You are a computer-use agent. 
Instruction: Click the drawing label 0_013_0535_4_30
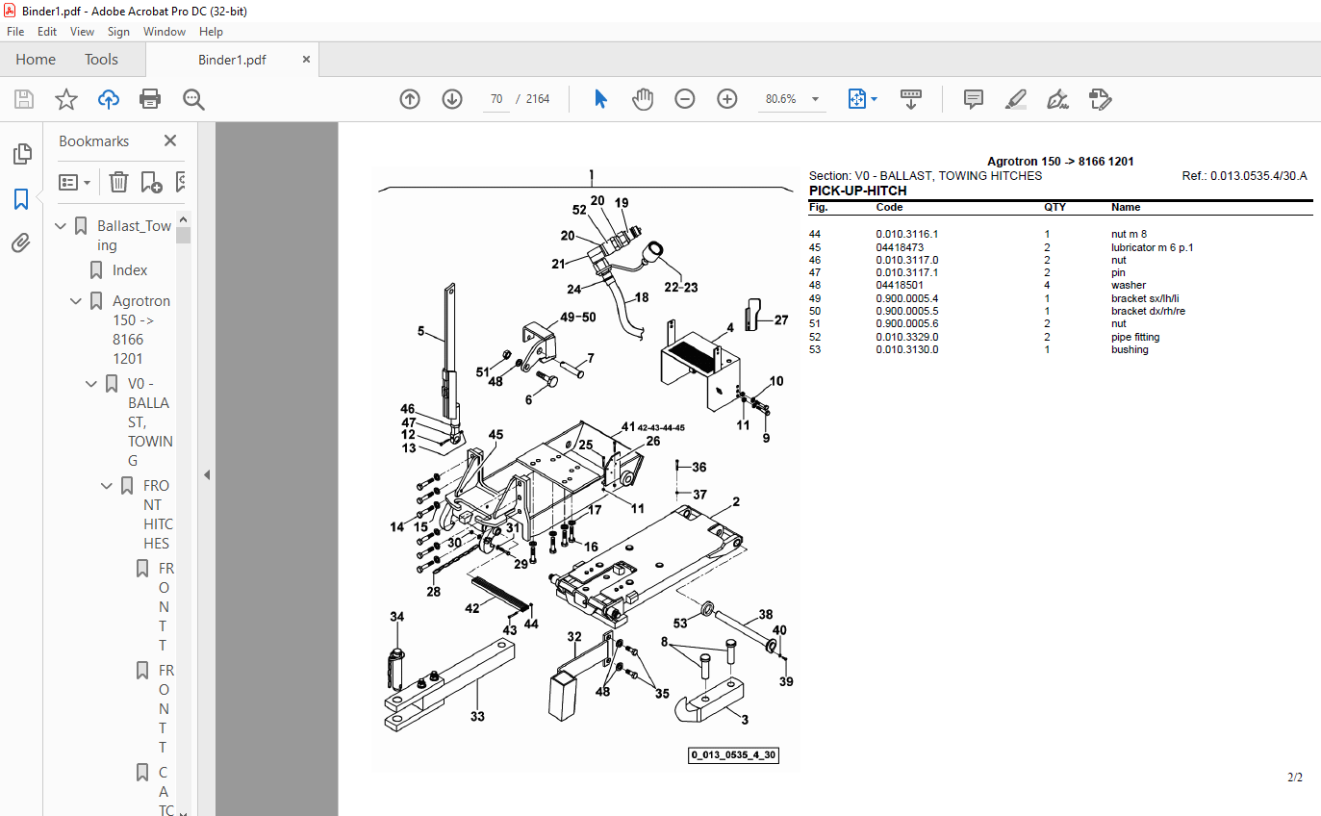click(x=733, y=755)
